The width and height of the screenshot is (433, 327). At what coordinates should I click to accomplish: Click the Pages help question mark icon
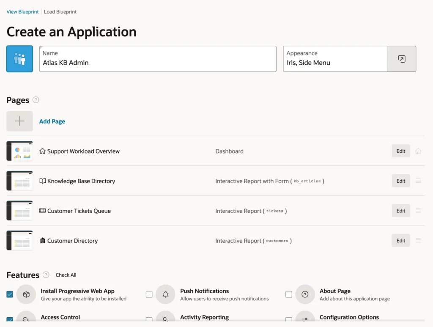click(36, 100)
